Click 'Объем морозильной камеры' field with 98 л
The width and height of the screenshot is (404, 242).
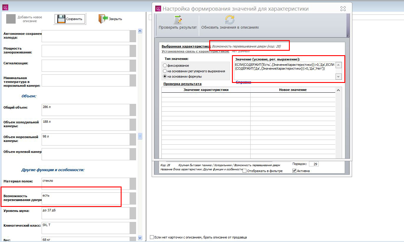(x=86, y=139)
